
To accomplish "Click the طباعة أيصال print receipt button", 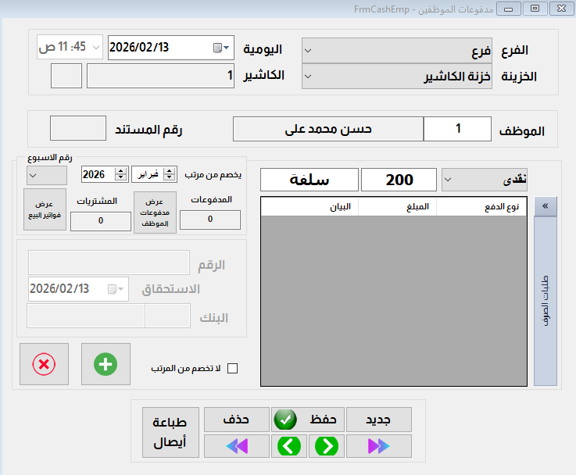I will [x=170, y=433].
